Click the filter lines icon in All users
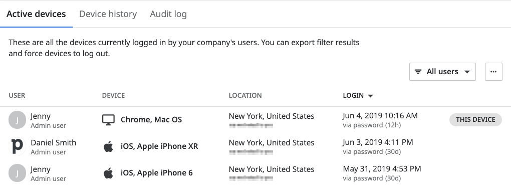This screenshot has height=186, width=511. click(418, 72)
